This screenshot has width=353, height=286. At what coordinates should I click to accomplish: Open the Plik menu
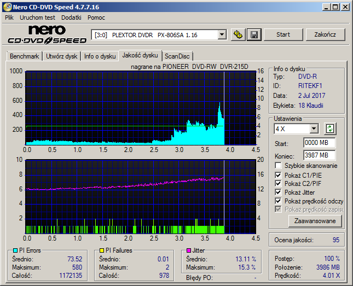pyautogui.click(x=9, y=17)
